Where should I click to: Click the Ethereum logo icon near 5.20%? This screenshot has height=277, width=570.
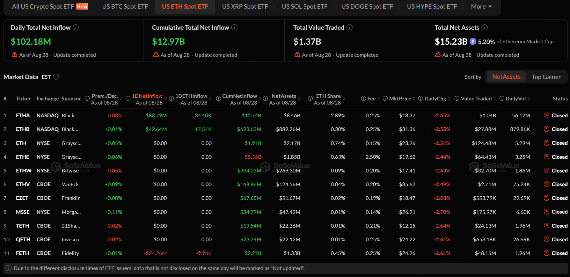coord(473,41)
